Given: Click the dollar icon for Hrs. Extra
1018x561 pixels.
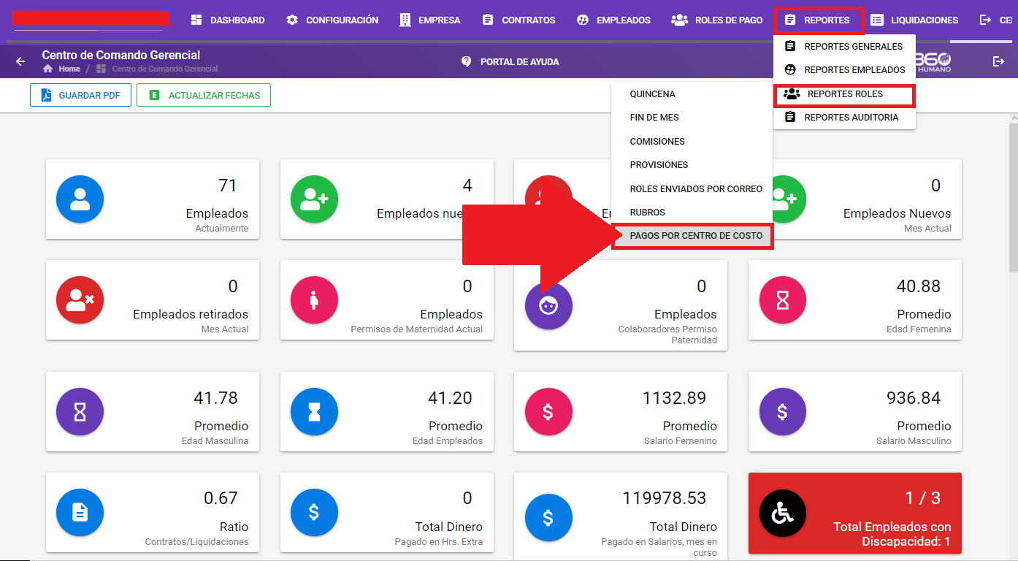Looking at the screenshot, I should point(314,513).
